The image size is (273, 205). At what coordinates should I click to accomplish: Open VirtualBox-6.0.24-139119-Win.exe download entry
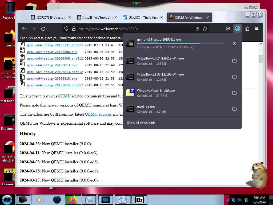pyautogui.click(x=176, y=61)
